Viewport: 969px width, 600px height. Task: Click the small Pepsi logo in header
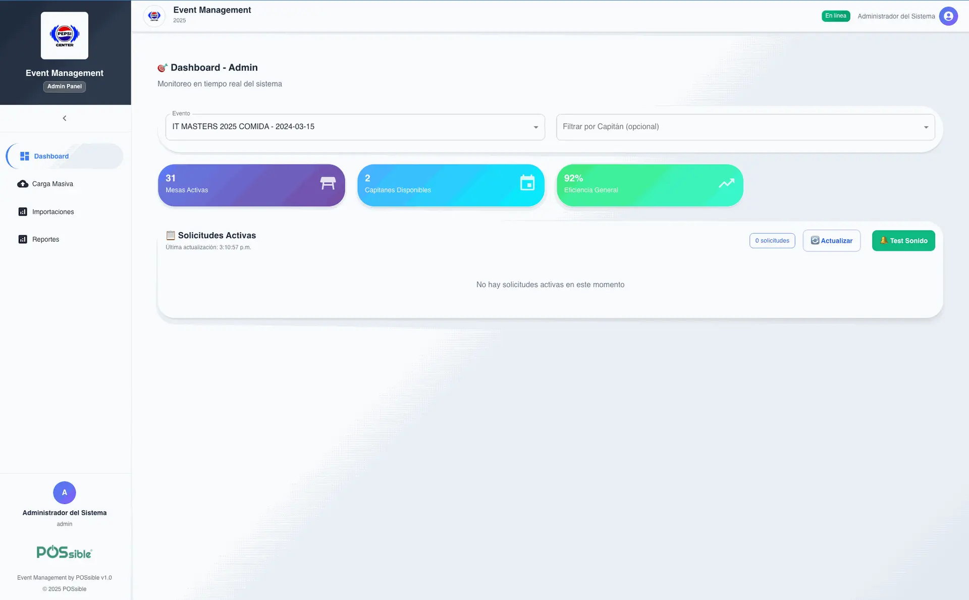pos(154,16)
